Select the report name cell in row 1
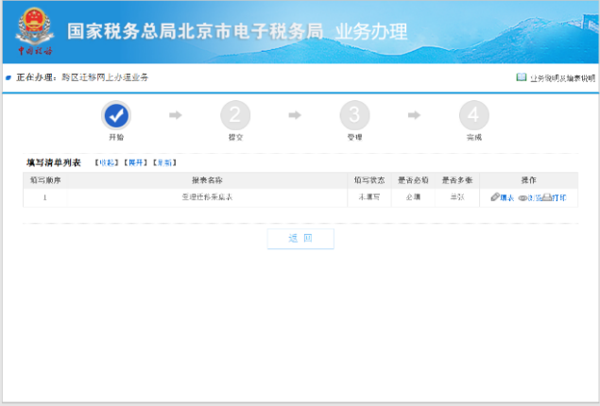 [207, 197]
